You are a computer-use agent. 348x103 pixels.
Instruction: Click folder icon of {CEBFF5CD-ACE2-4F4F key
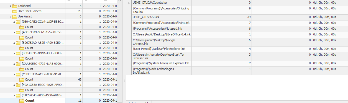coord(18,74)
